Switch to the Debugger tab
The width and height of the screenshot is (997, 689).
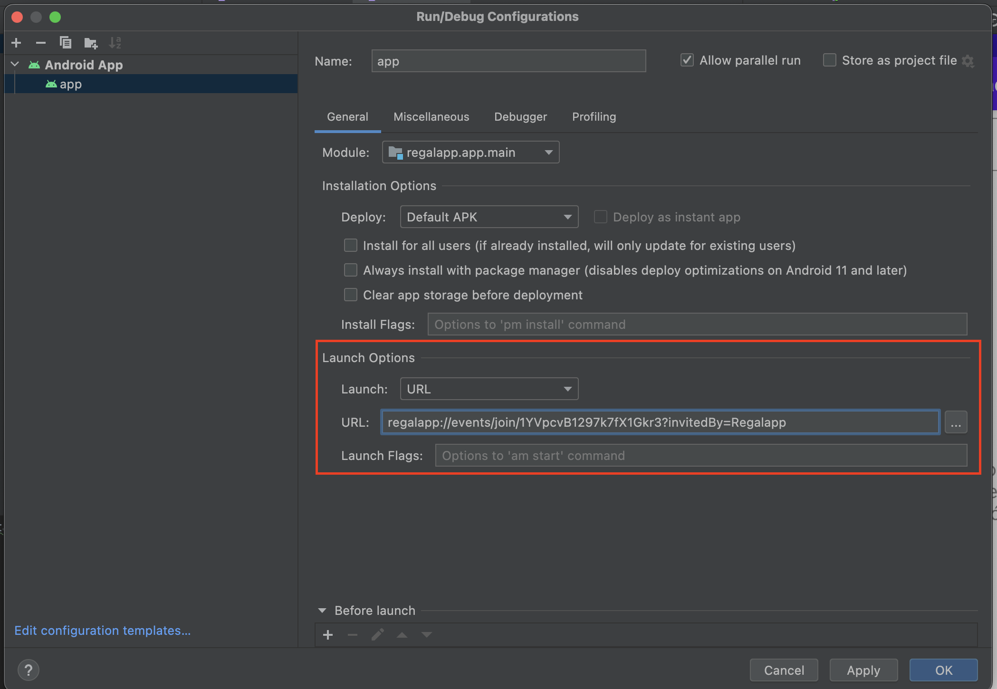pos(520,117)
